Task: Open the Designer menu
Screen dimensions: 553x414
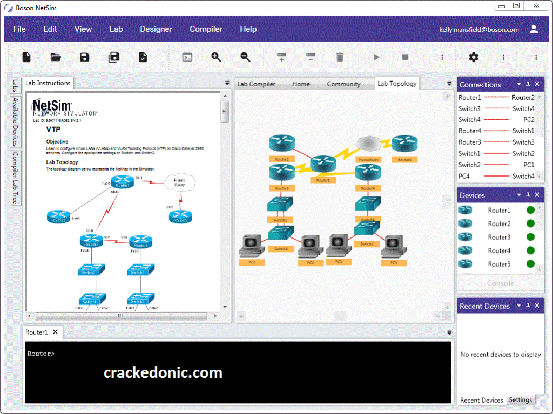Action: (x=156, y=29)
